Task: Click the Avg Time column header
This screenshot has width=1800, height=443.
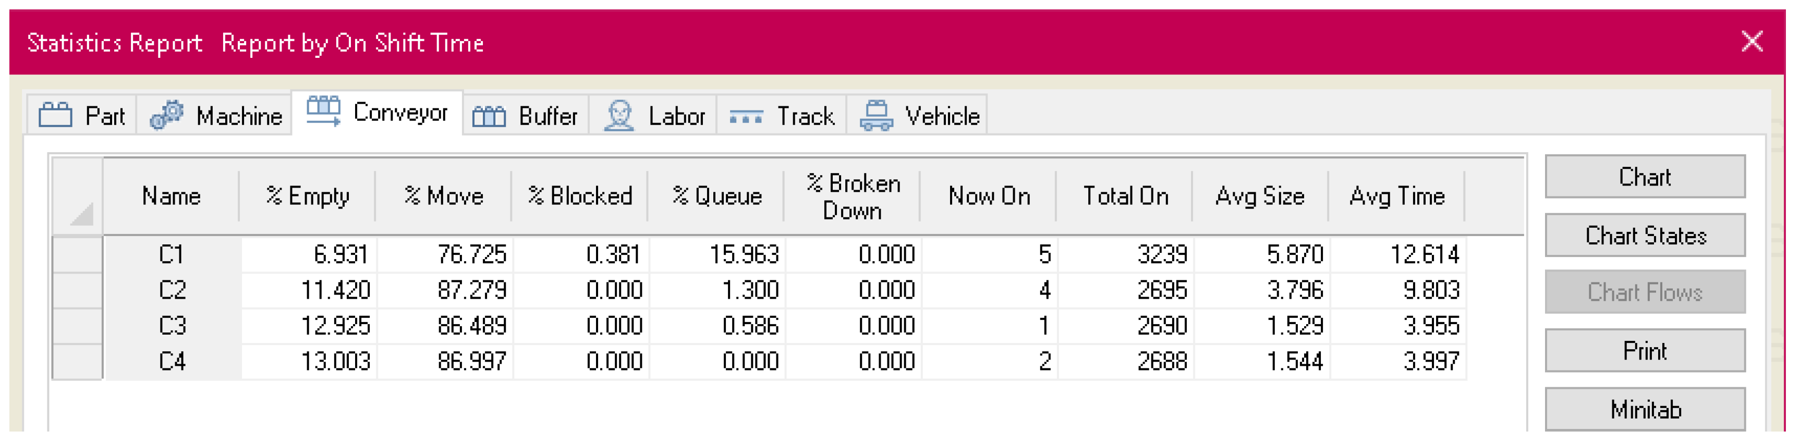Action: [x=1396, y=196]
